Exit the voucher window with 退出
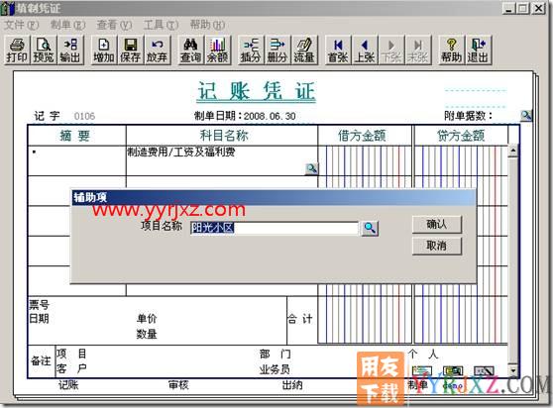 [x=479, y=51]
